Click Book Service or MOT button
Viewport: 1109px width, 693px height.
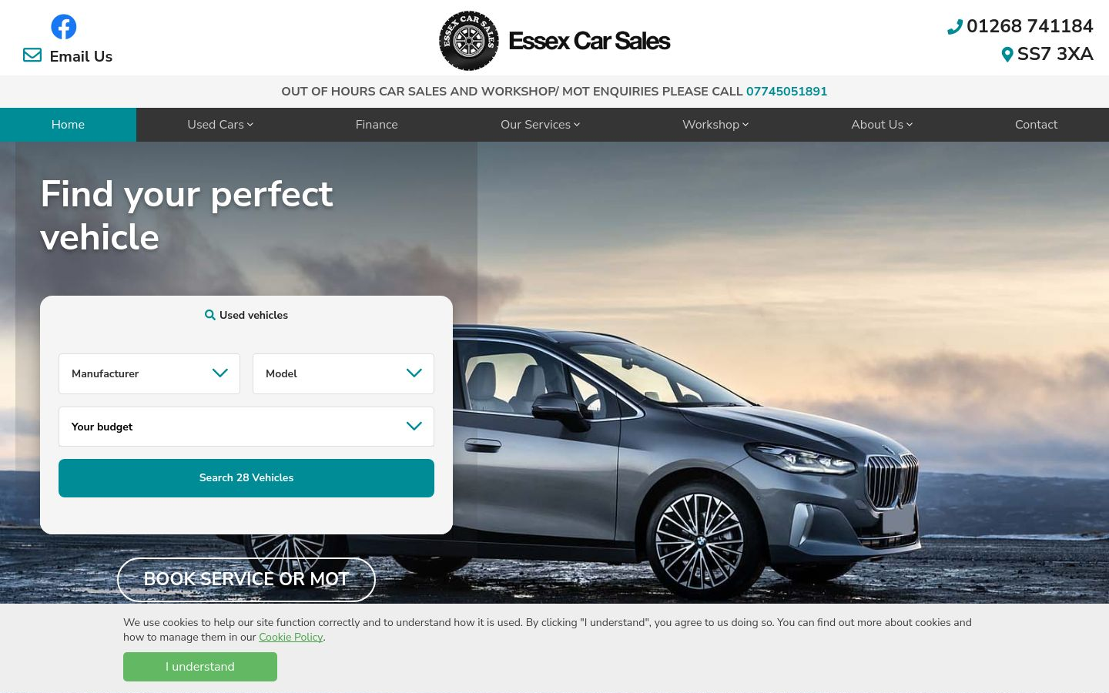(x=246, y=579)
